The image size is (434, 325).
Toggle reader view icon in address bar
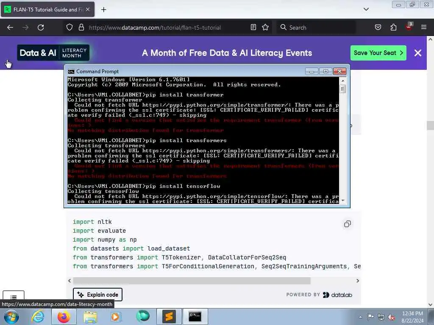(x=253, y=28)
